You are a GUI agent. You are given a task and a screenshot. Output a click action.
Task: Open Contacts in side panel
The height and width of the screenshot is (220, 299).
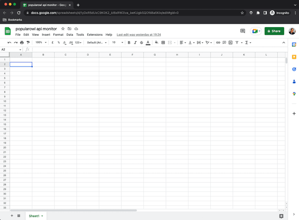(294, 81)
